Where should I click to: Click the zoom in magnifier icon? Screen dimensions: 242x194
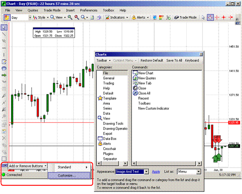pos(70,17)
